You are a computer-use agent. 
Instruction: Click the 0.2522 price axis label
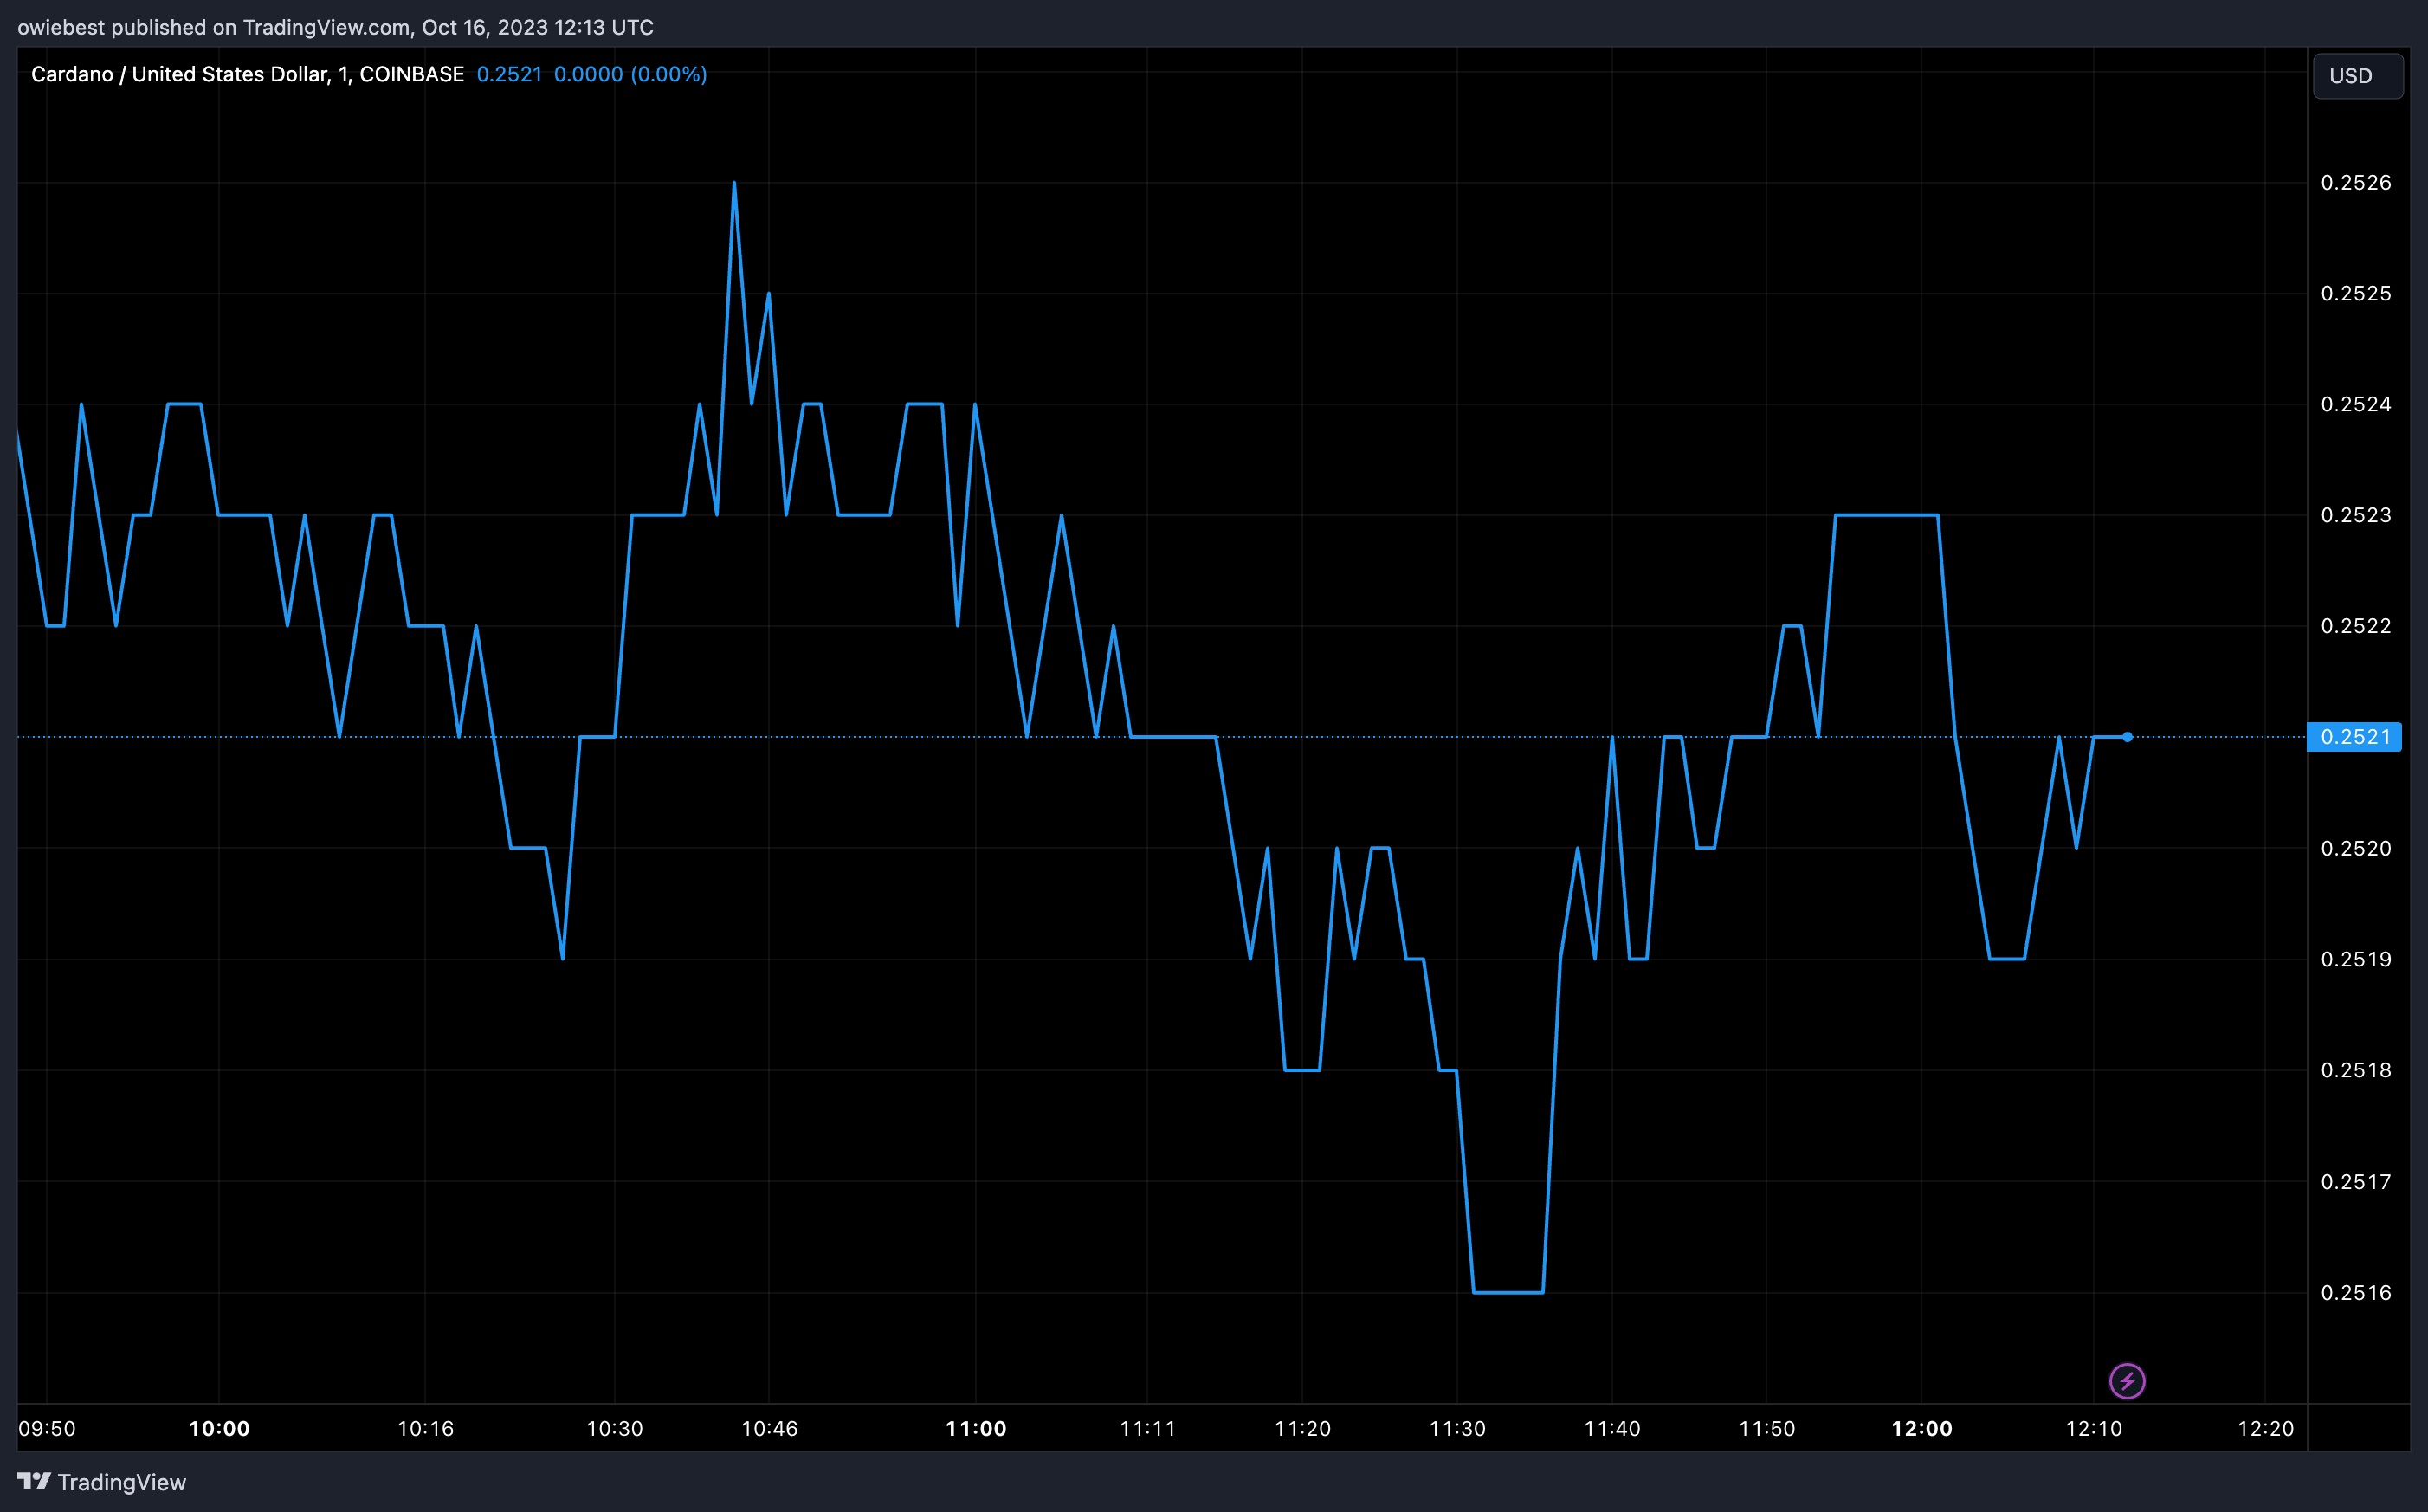coord(2356,626)
